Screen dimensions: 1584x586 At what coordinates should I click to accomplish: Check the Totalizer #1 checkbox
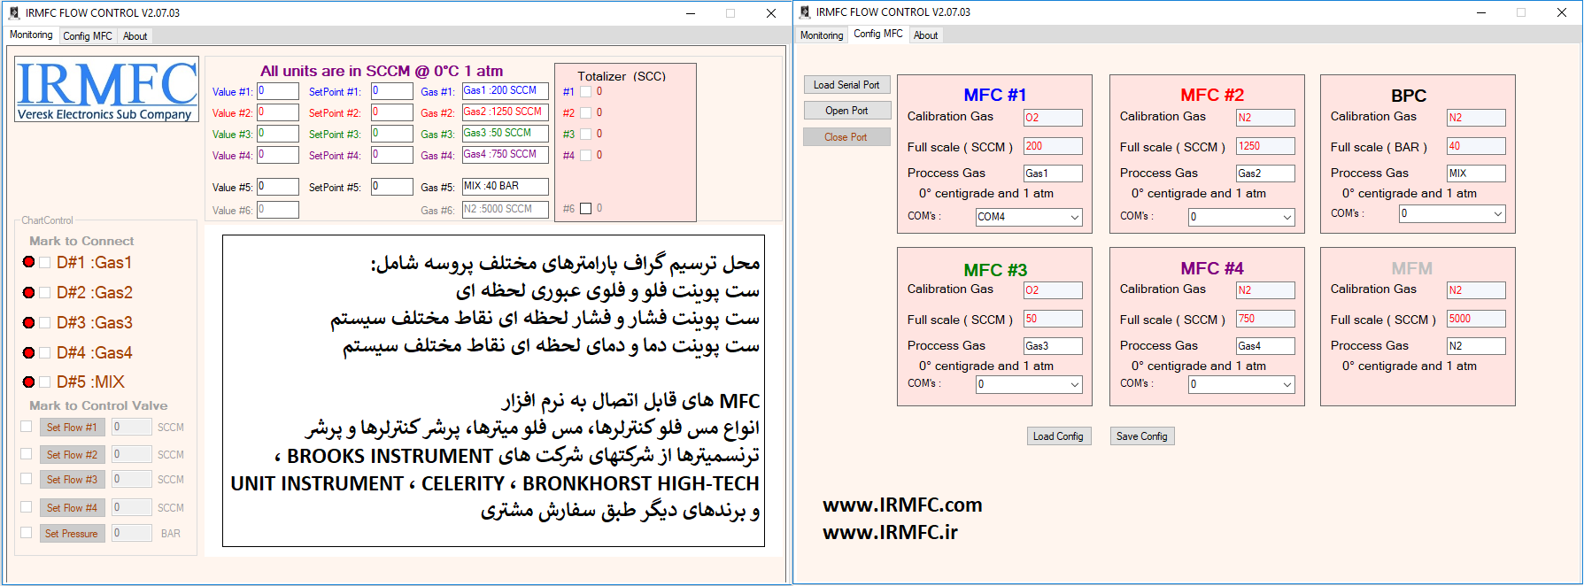[x=585, y=91]
